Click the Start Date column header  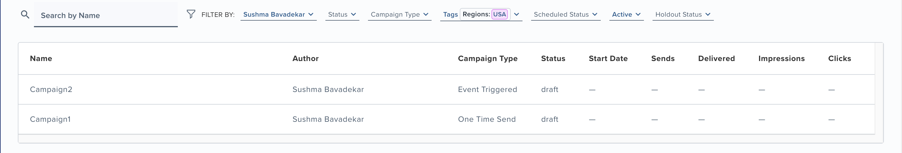pyautogui.click(x=608, y=58)
